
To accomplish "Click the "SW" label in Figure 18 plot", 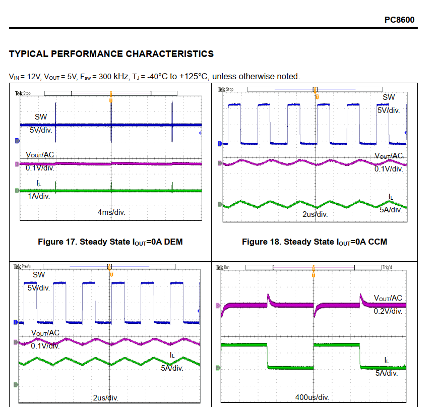I will [389, 97].
